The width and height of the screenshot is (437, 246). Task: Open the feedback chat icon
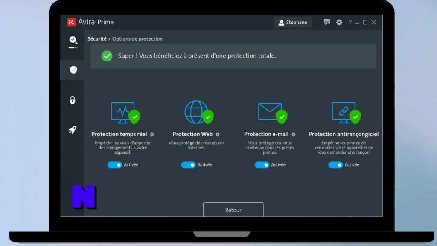327,22
